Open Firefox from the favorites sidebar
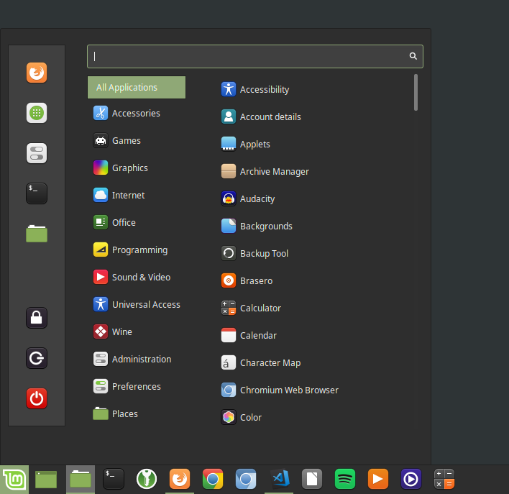The image size is (509, 494). pyautogui.click(x=37, y=73)
